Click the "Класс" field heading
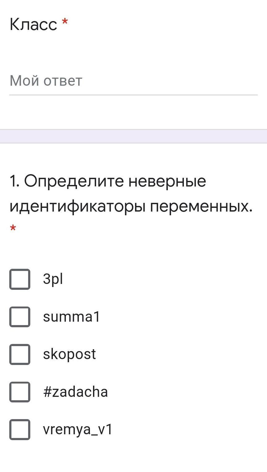 [x=33, y=24]
